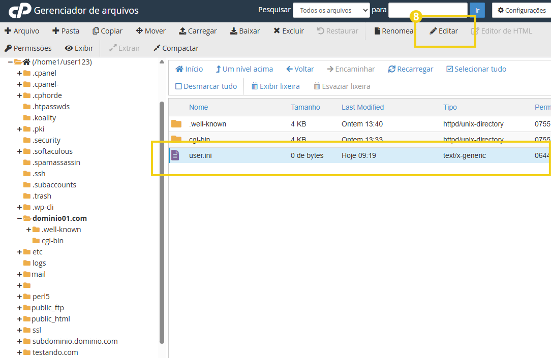Open user.ini with the Editar button
This screenshot has height=358, width=551.
point(444,31)
